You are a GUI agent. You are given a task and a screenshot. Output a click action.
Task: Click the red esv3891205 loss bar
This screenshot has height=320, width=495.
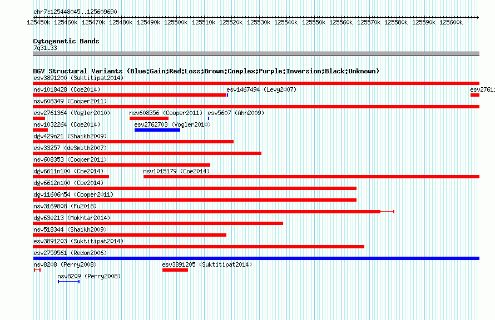pos(175,270)
